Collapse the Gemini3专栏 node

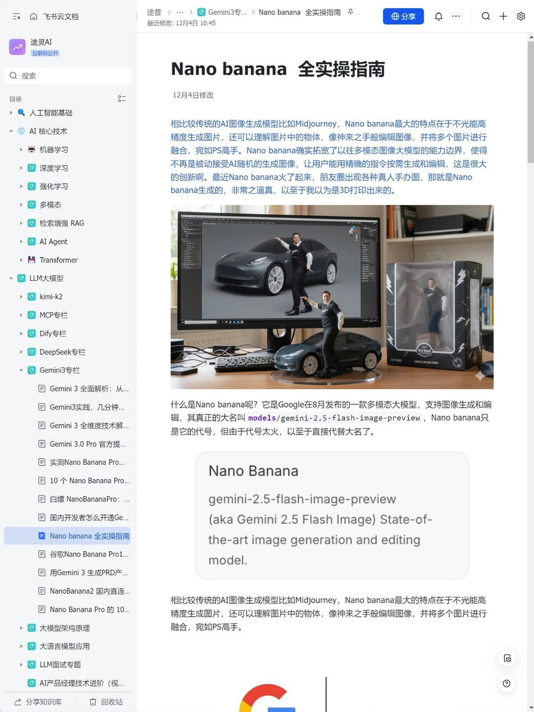(21, 370)
